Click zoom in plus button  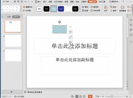coord(127,96)
